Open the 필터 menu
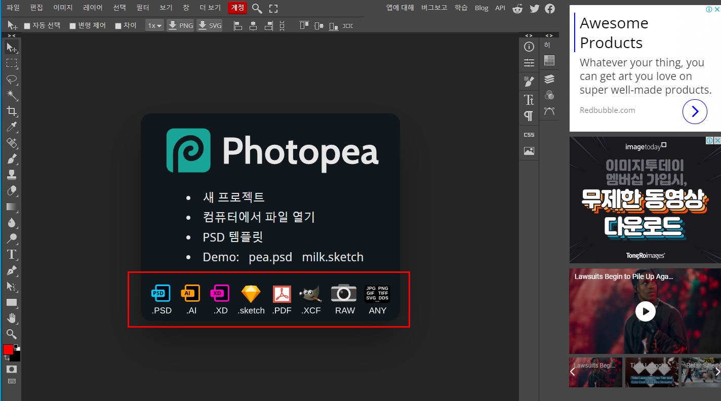This screenshot has width=721, height=401. (x=143, y=8)
